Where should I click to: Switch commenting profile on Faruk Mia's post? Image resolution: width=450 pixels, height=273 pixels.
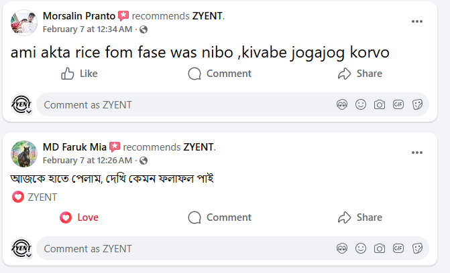[22, 249]
